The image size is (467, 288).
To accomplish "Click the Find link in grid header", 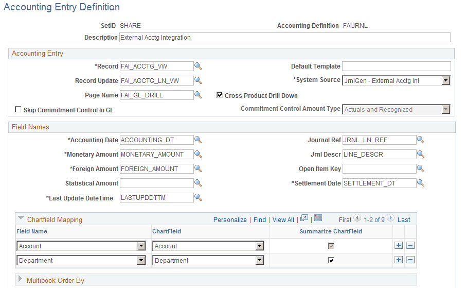I will click(x=260, y=220).
